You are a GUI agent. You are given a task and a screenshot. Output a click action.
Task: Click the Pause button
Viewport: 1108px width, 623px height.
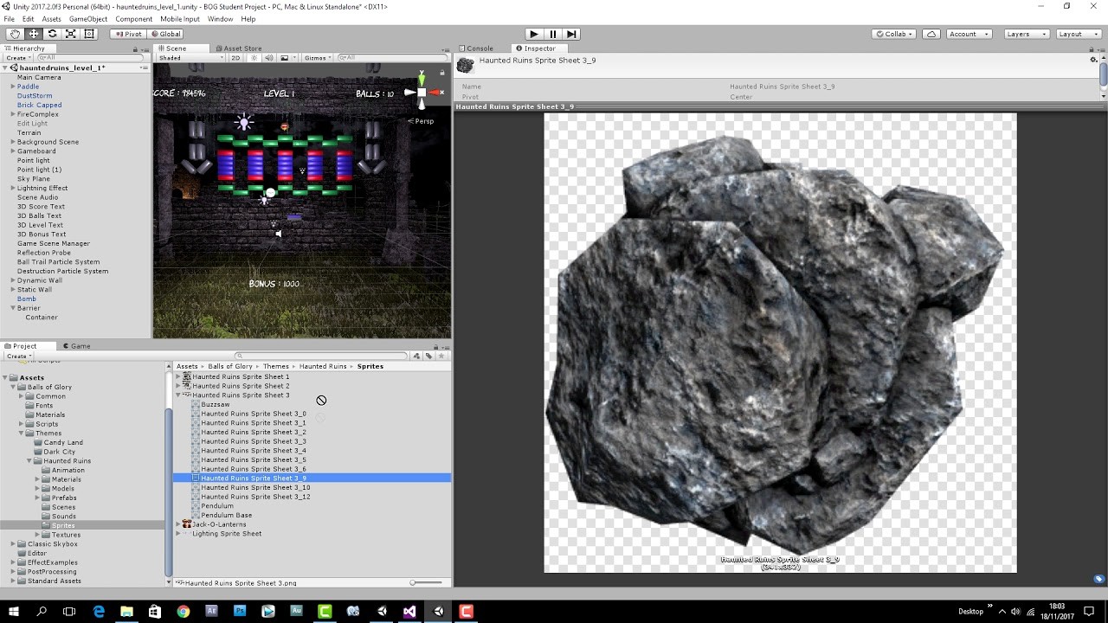[x=553, y=34]
